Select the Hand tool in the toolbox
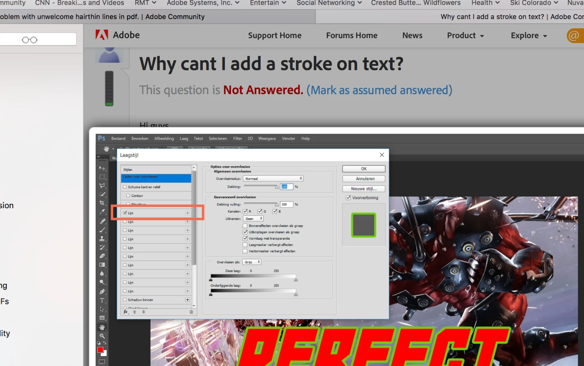 click(102, 327)
